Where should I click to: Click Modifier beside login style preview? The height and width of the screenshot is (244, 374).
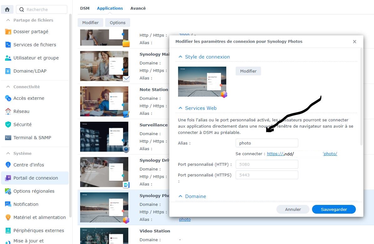248,71
